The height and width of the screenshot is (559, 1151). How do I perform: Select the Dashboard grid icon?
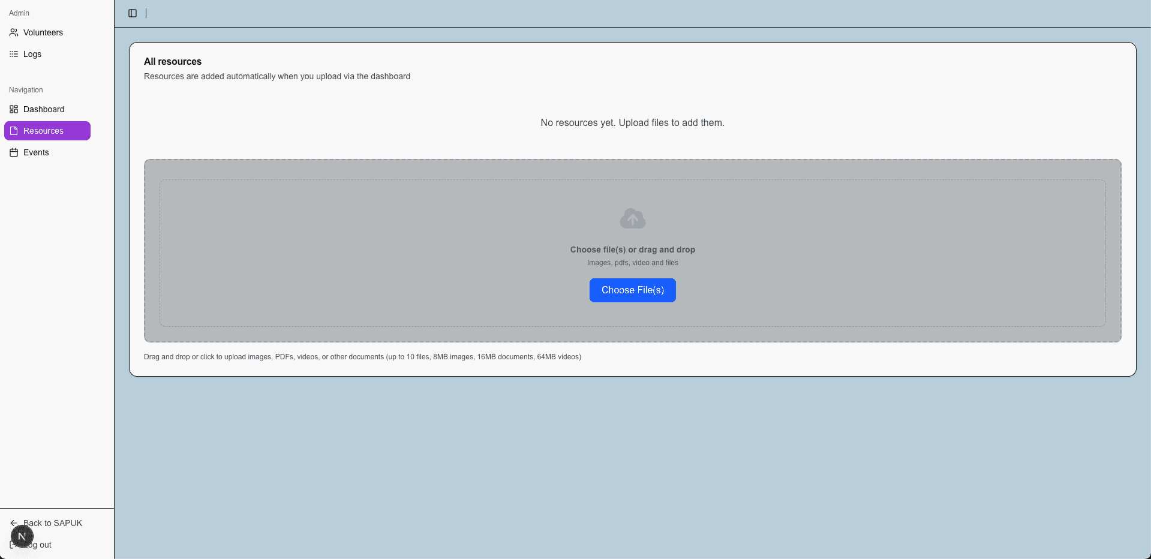(x=14, y=109)
